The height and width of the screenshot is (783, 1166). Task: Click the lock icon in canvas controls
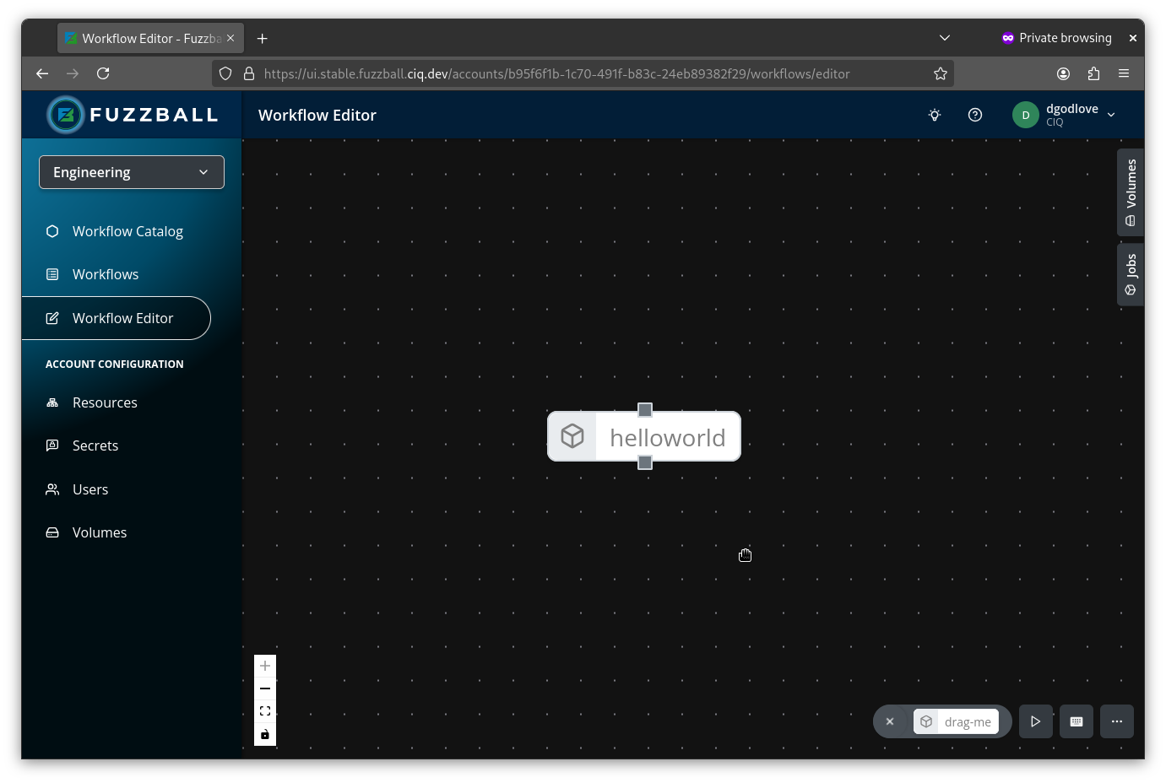265,733
